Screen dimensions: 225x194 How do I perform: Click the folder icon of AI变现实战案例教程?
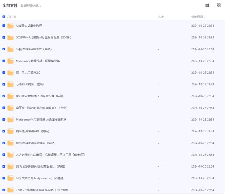[x=10, y=26]
